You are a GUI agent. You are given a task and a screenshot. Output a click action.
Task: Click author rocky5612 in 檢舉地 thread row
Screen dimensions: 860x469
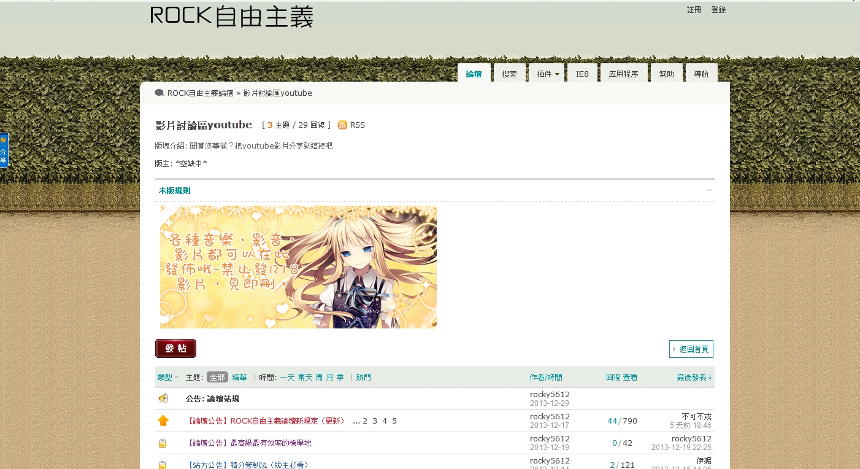click(x=550, y=438)
